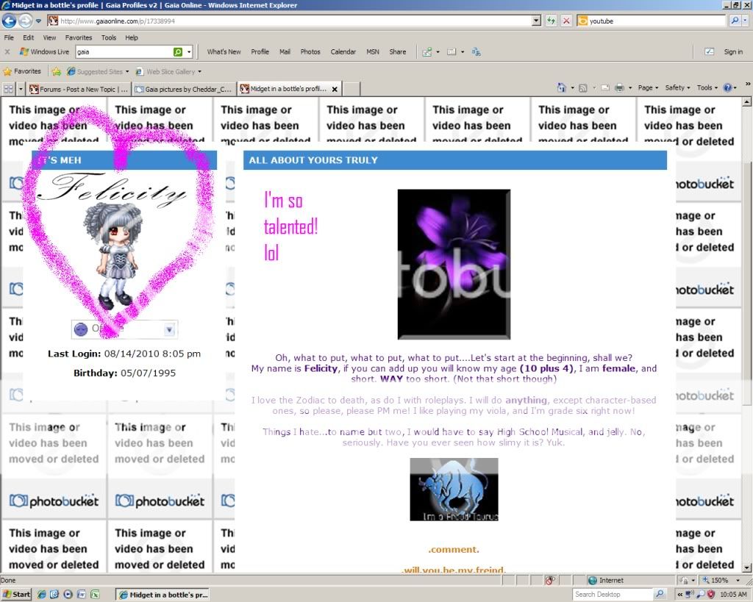Image resolution: width=753 pixels, height=602 pixels.
Task: Open a new blank tab
Action: [x=352, y=89]
